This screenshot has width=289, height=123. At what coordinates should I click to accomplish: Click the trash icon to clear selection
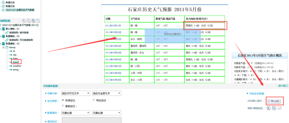(268, 108)
